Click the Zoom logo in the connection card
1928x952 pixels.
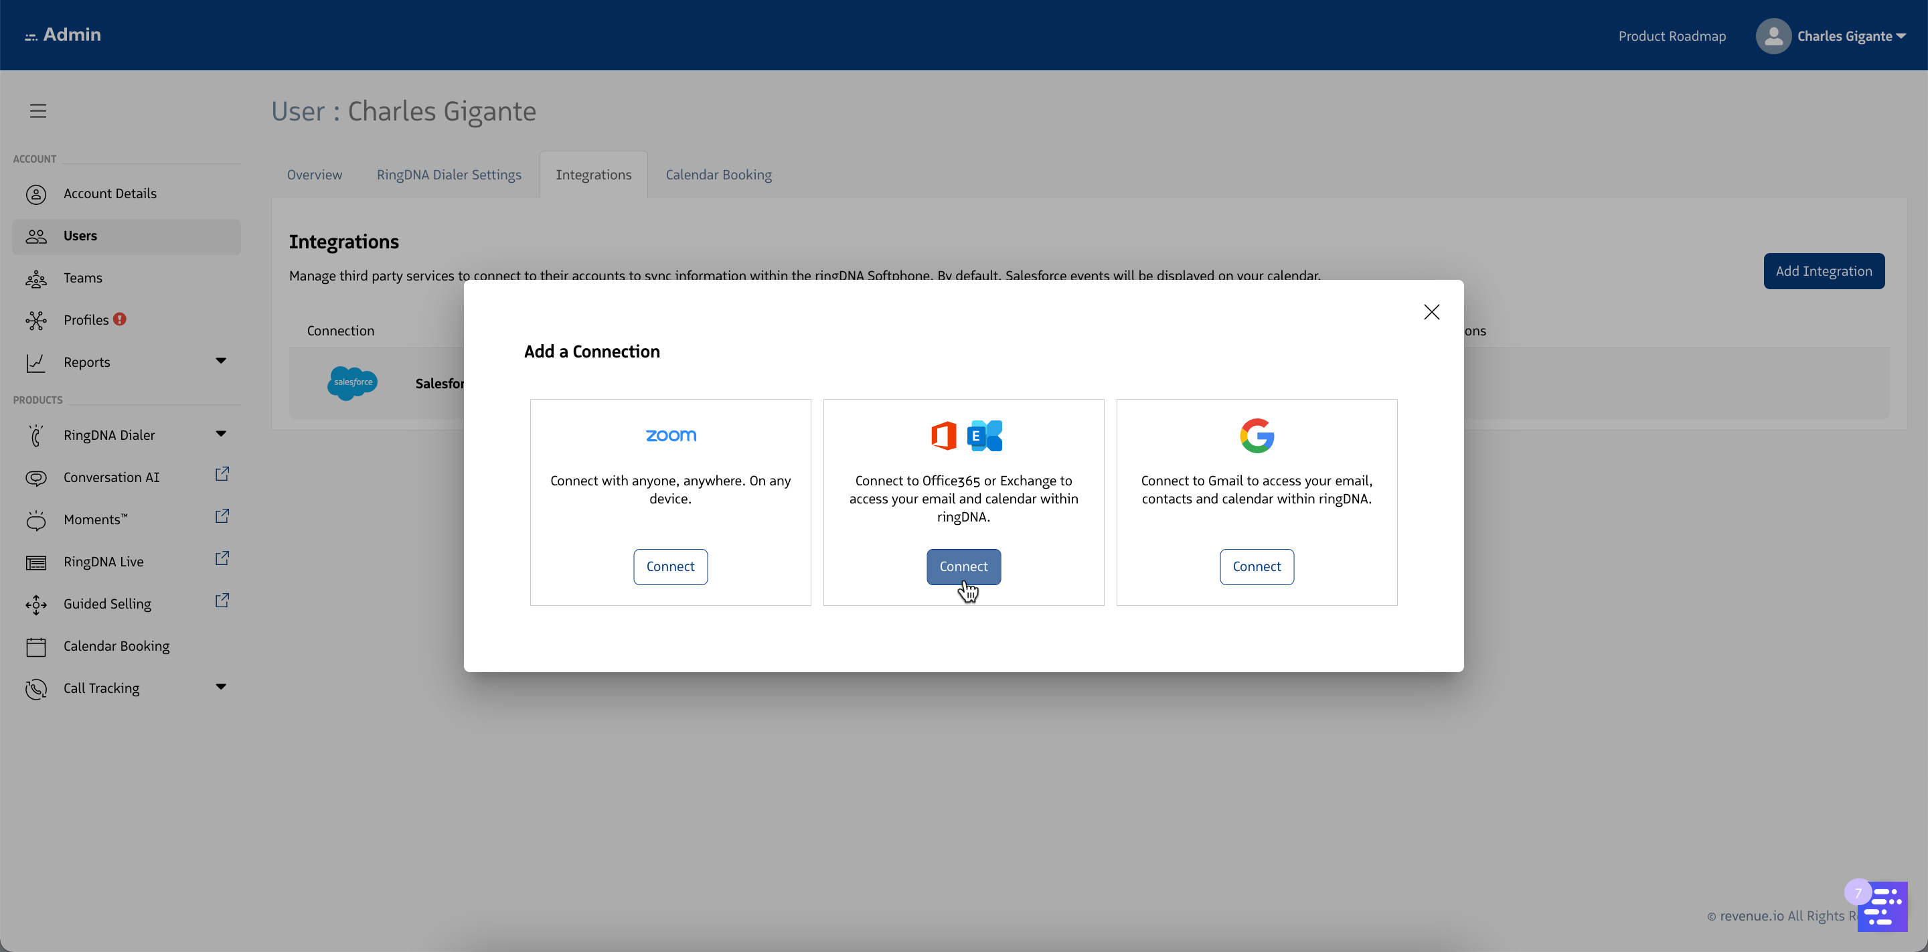671,436
